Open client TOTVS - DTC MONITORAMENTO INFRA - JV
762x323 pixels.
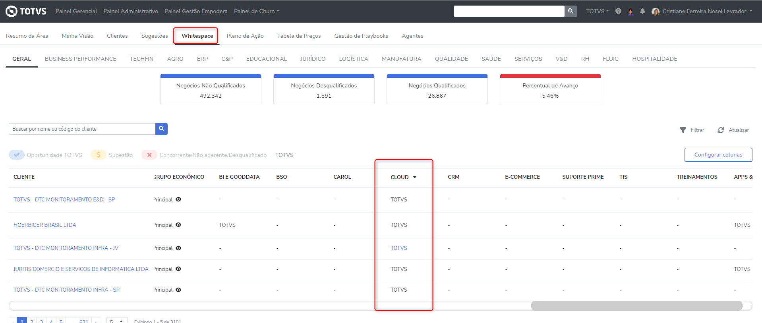click(66, 248)
